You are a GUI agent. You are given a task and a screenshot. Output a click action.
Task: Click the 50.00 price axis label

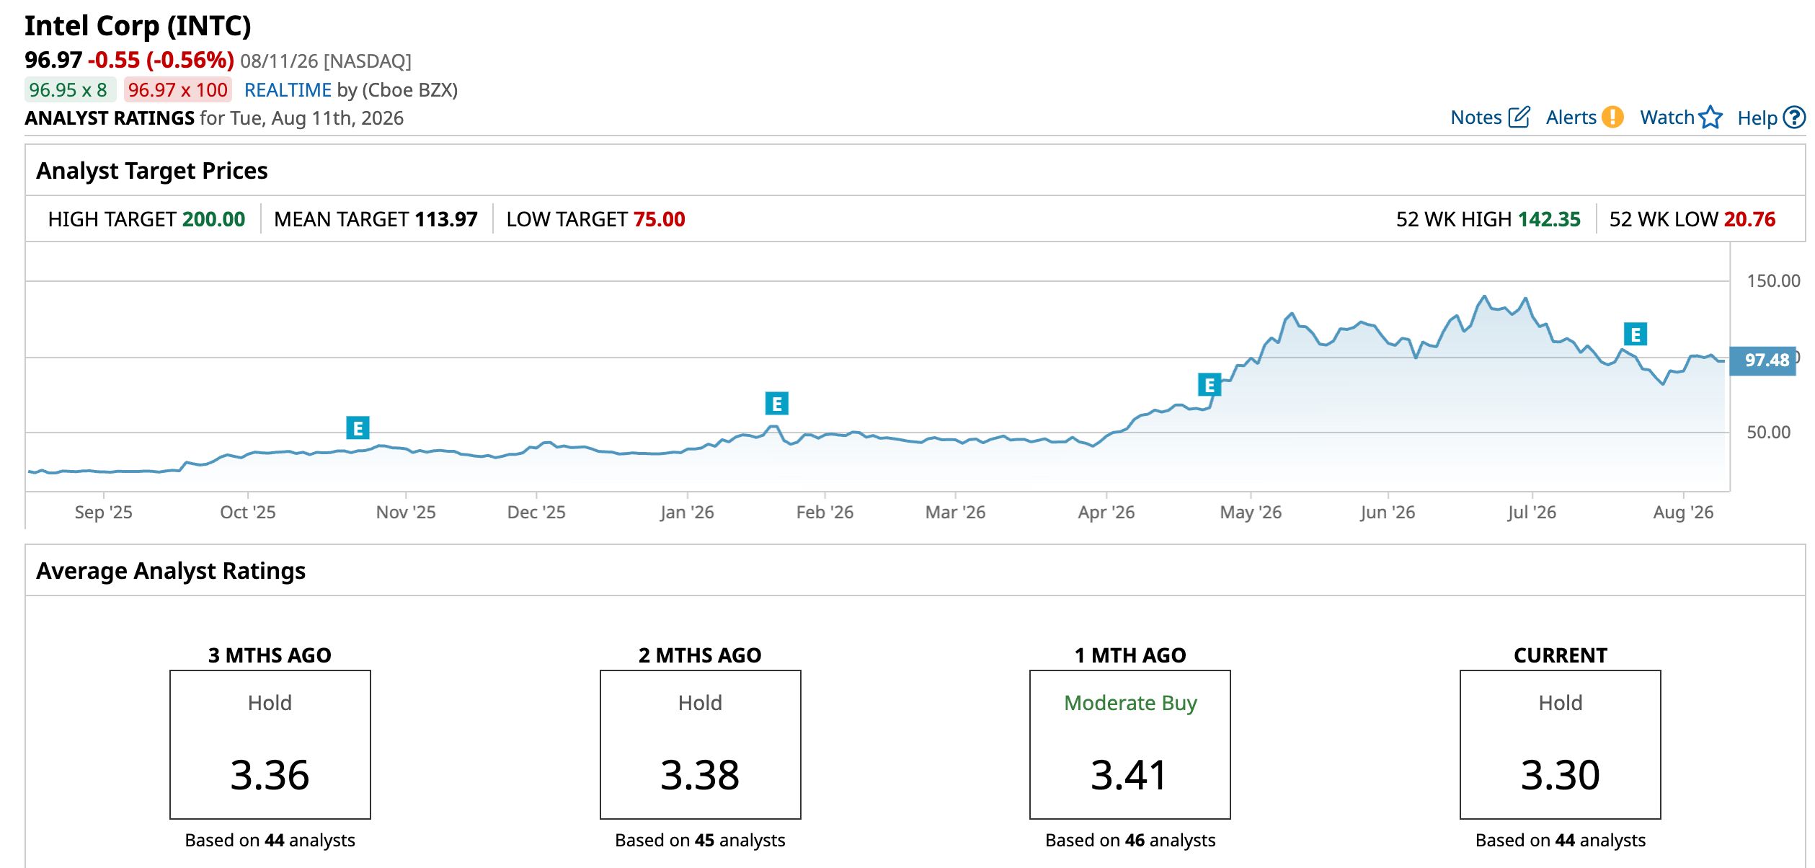[x=1768, y=433]
